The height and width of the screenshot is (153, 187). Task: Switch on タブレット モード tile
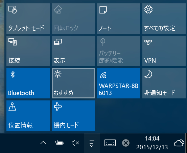click(x=28, y=19)
